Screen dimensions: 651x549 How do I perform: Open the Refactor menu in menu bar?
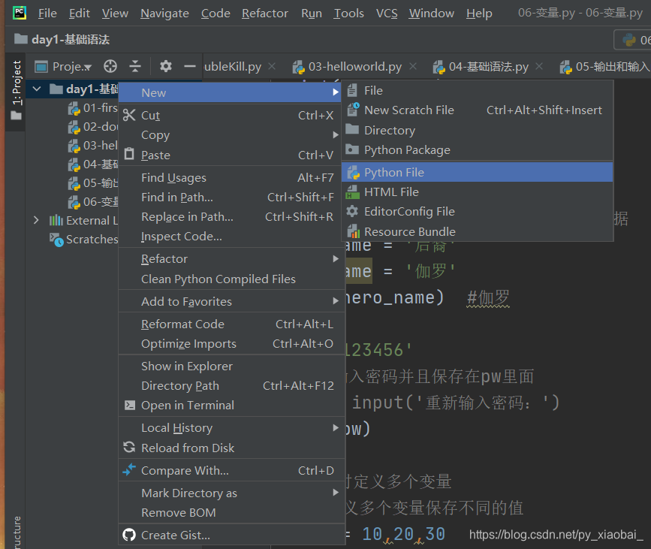(265, 14)
